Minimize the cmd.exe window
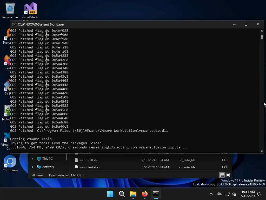This screenshot has width=266, height=200. (234, 24)
